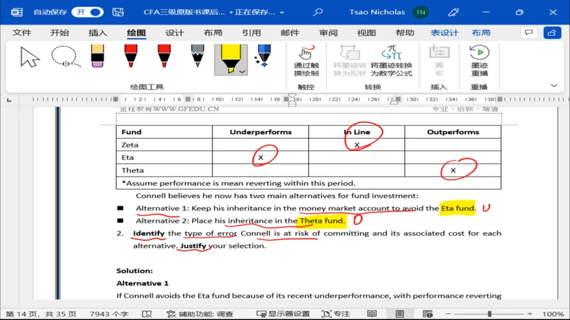Click 辅助功能: 调查 accessibility button

(200, 314)
